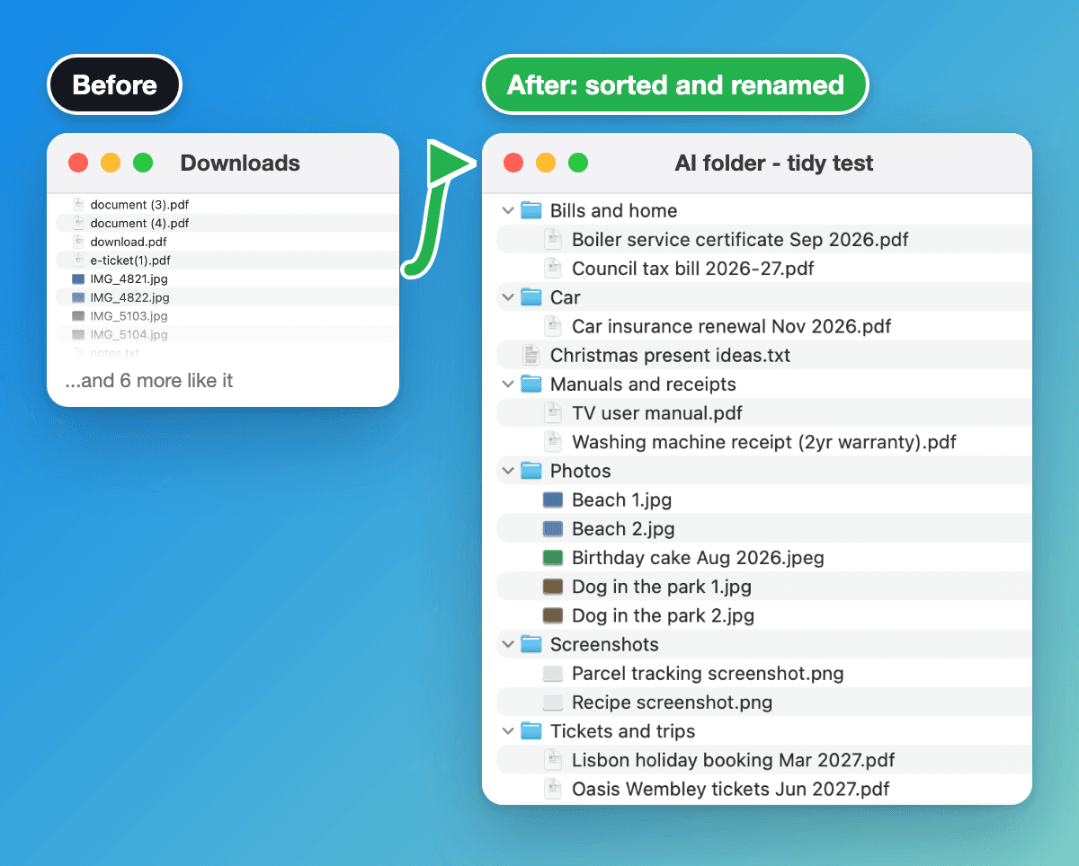Collapse the Screenshots folder chevron

508,645
